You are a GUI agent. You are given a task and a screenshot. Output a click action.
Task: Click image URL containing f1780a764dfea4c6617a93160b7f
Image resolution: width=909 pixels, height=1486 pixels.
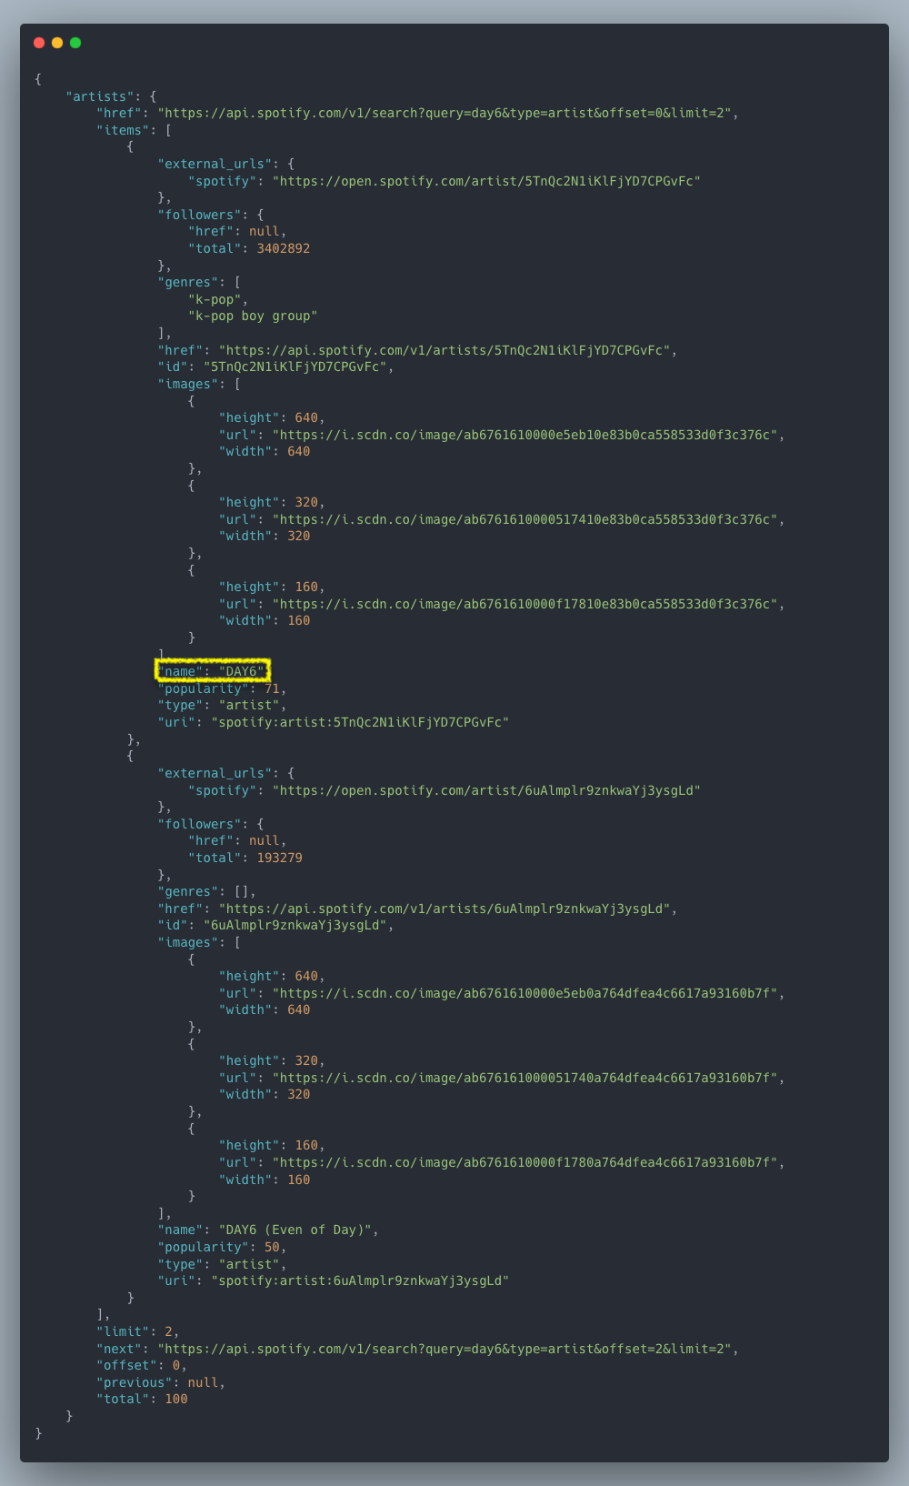(525, 1162)
